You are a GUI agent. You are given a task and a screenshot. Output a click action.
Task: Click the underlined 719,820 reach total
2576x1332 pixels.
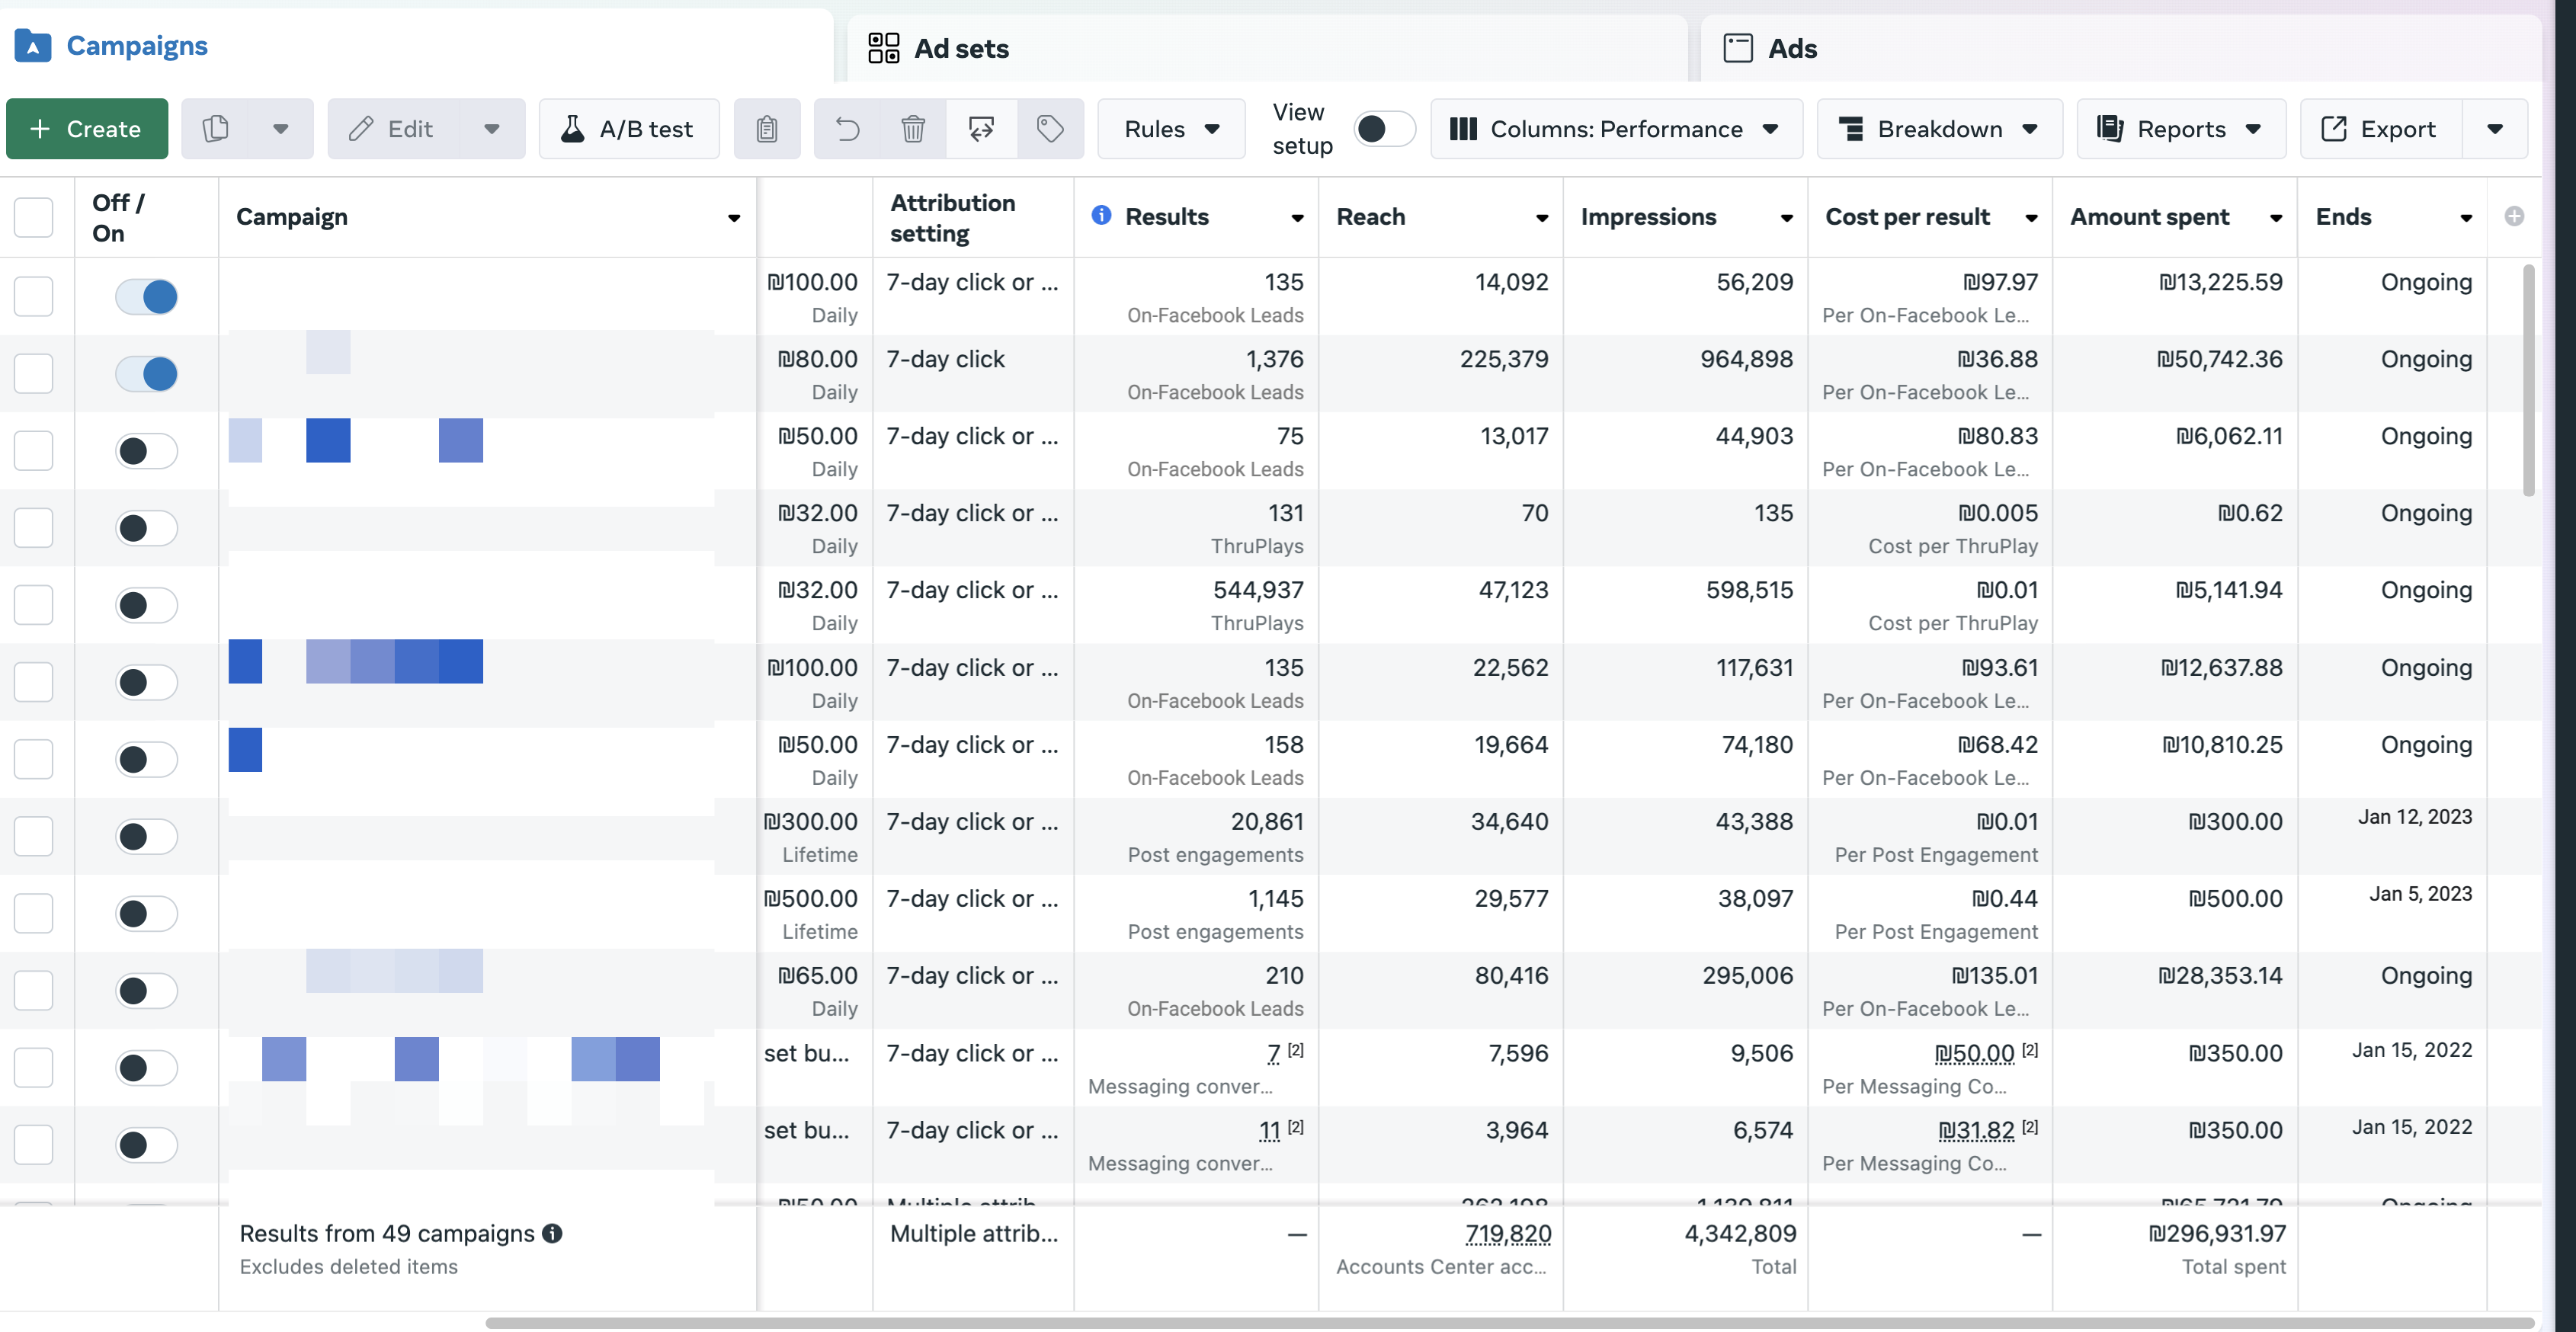[1507, 1233]
